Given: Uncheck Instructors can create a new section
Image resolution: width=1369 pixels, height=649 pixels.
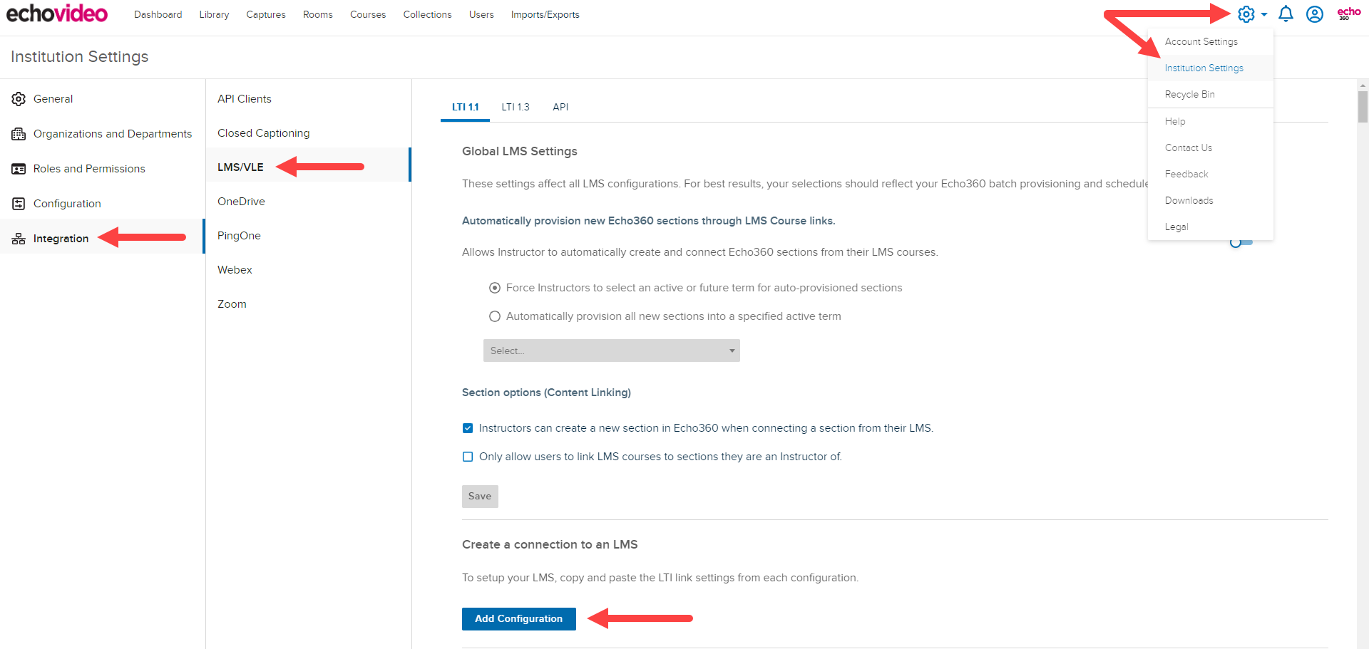Looking at the screenshot, I should point(468,428).
